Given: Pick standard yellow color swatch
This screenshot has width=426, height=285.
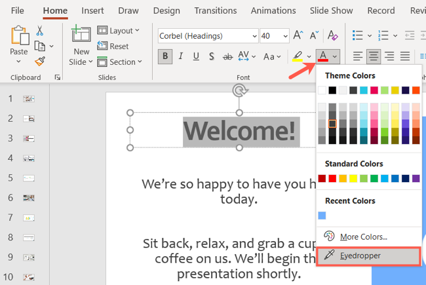Looking at the screenshot, I should [x=353, y=178].
